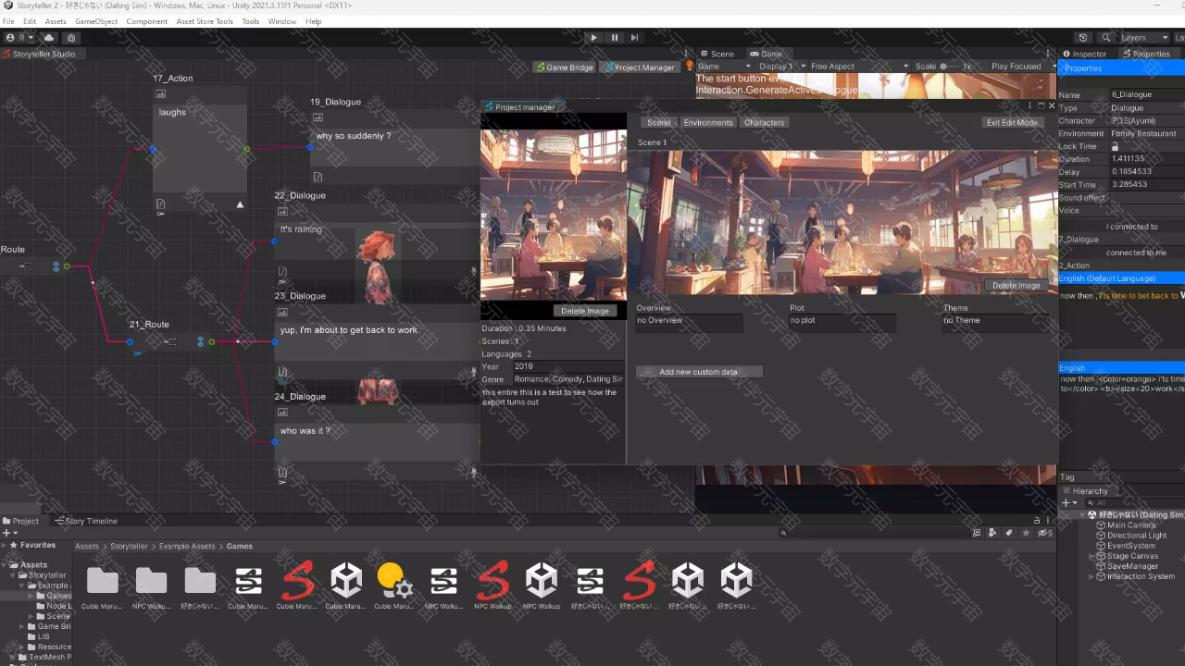Select the first gray folder Cubie Maru
The width and height of the screenshot is (1185, 666).
[103, 581]
